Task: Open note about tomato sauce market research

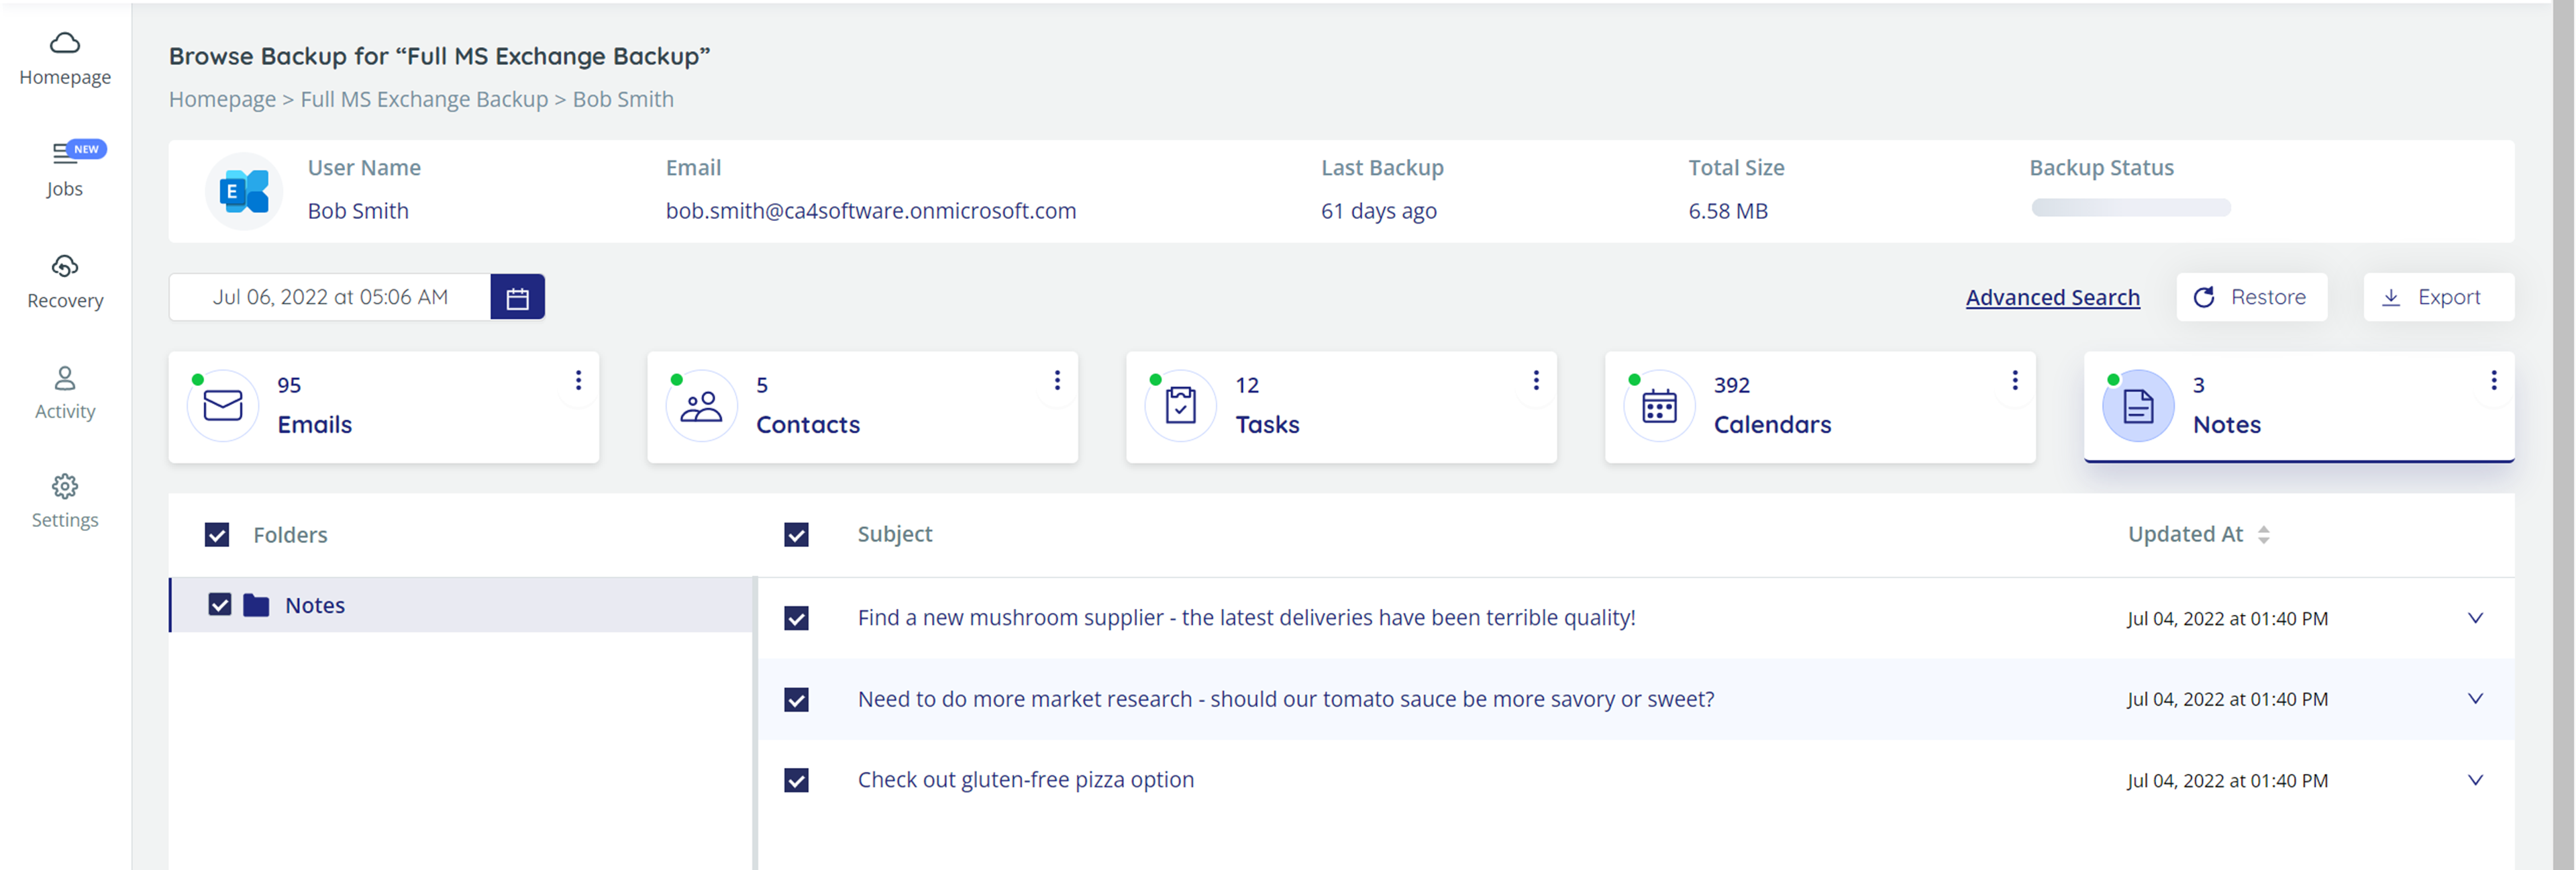Action: [x=1286, y=699]
